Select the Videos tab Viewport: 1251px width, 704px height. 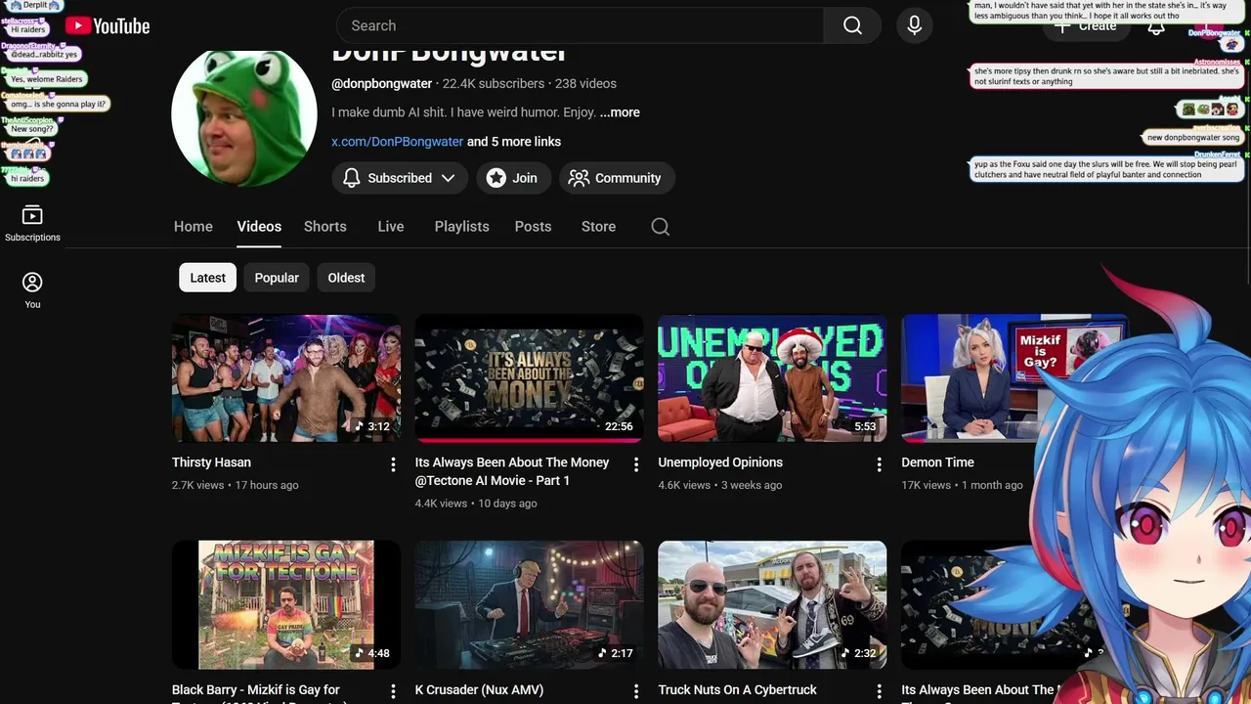pos(259,226)
